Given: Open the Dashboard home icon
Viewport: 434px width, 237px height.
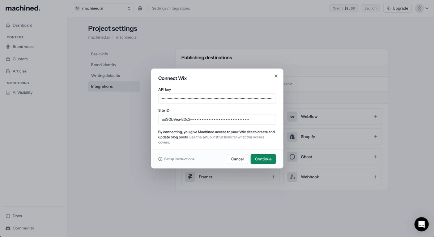Looking at the screenshot, I should pyautogui.click(x=8, y=25).
